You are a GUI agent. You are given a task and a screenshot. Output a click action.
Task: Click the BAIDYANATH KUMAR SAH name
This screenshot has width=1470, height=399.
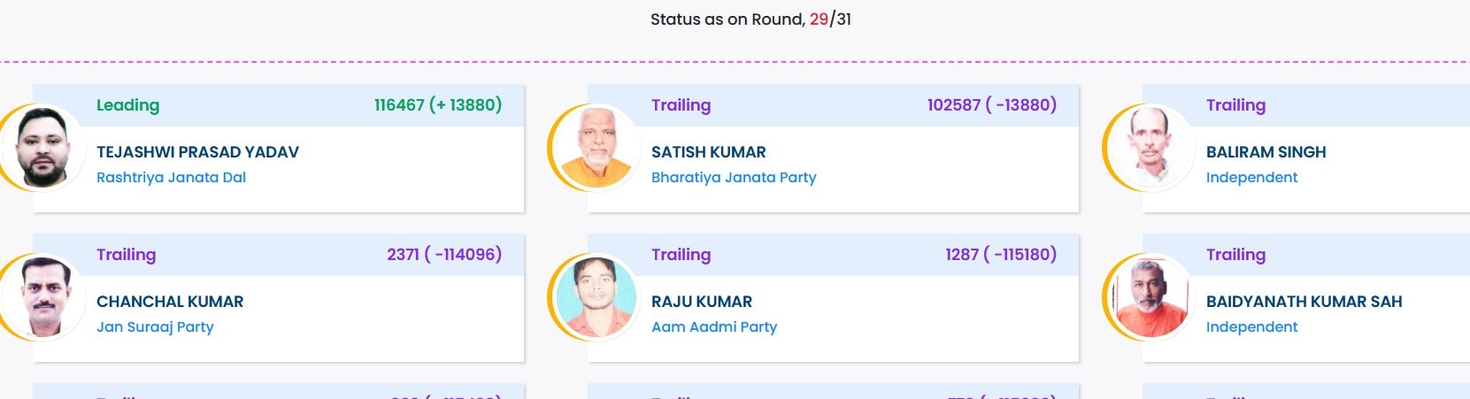pyautogui.click(x=1304, y=302)
